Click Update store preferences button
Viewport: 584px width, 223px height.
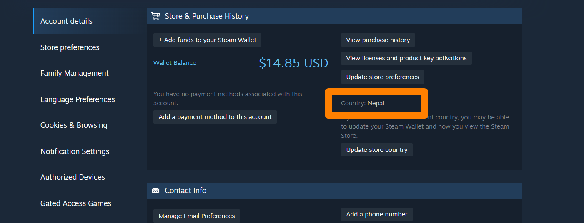tap(383, 77)
